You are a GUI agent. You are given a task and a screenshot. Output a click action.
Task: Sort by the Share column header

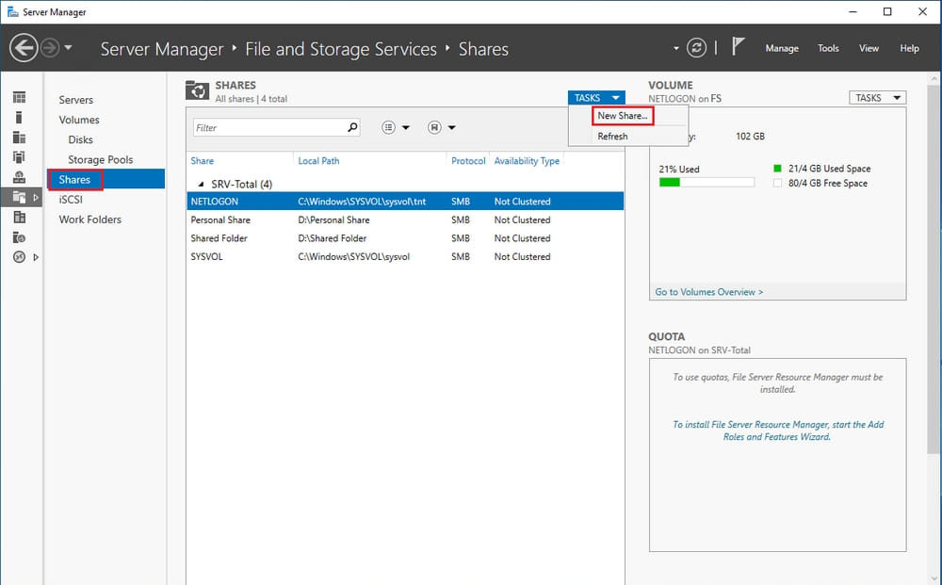tap(202, 161)
